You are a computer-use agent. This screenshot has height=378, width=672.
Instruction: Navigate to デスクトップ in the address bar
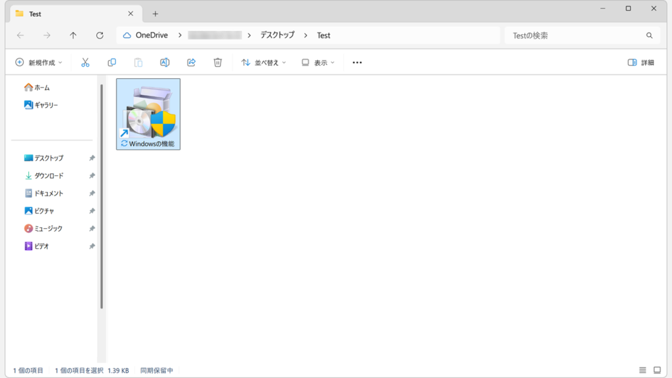[x=277, y=35]
